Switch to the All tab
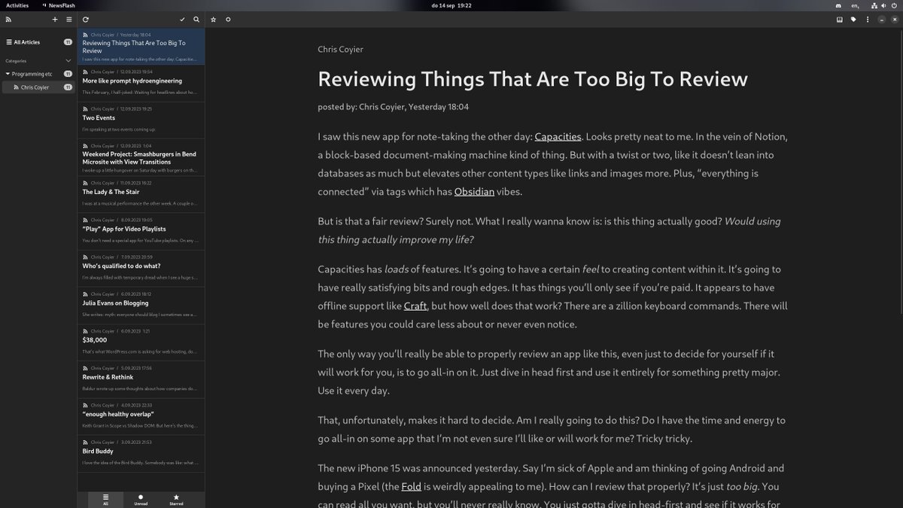The image size is (903, 508). pos(105,500)
